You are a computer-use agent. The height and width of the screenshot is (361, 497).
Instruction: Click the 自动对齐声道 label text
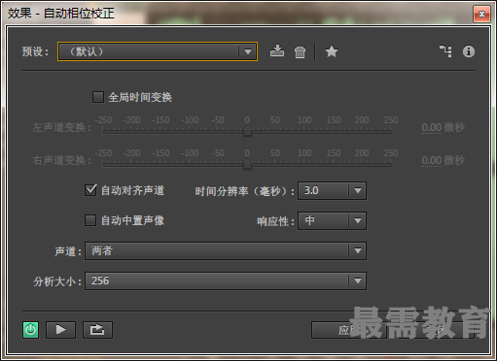(132, 190)
